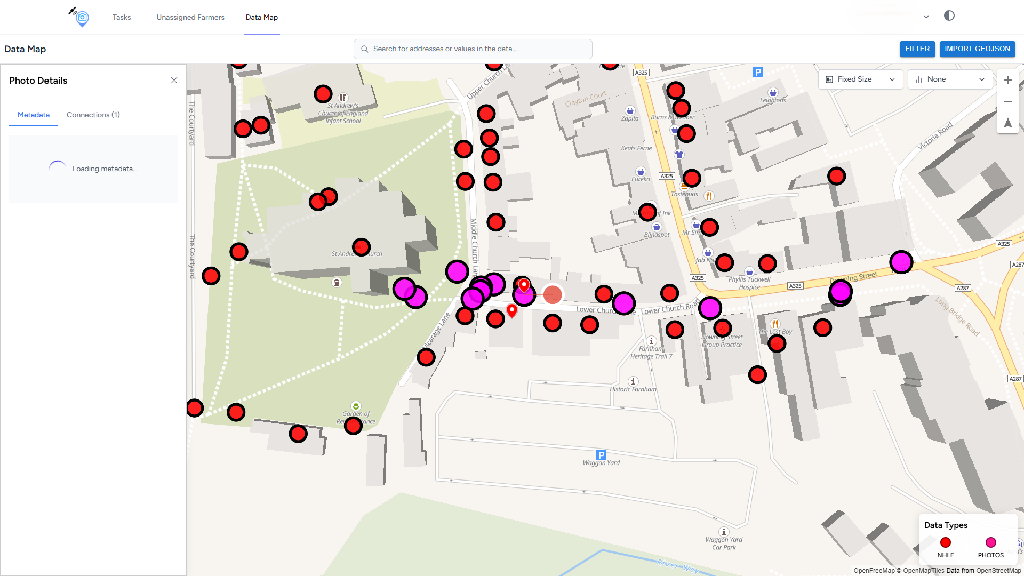Expand the user account chevron
The height and width of the screenshot is (576, 1024).
coord(926,17)
